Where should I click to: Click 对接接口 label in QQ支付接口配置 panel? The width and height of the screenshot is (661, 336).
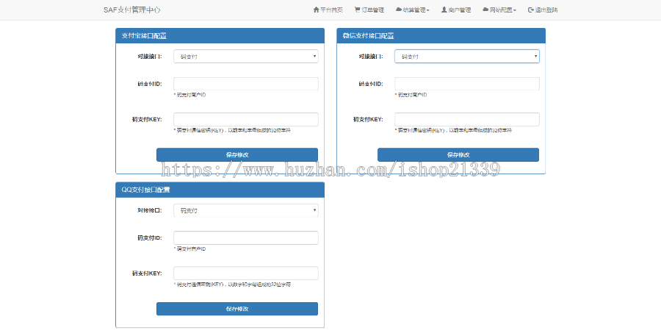(150, 210)
